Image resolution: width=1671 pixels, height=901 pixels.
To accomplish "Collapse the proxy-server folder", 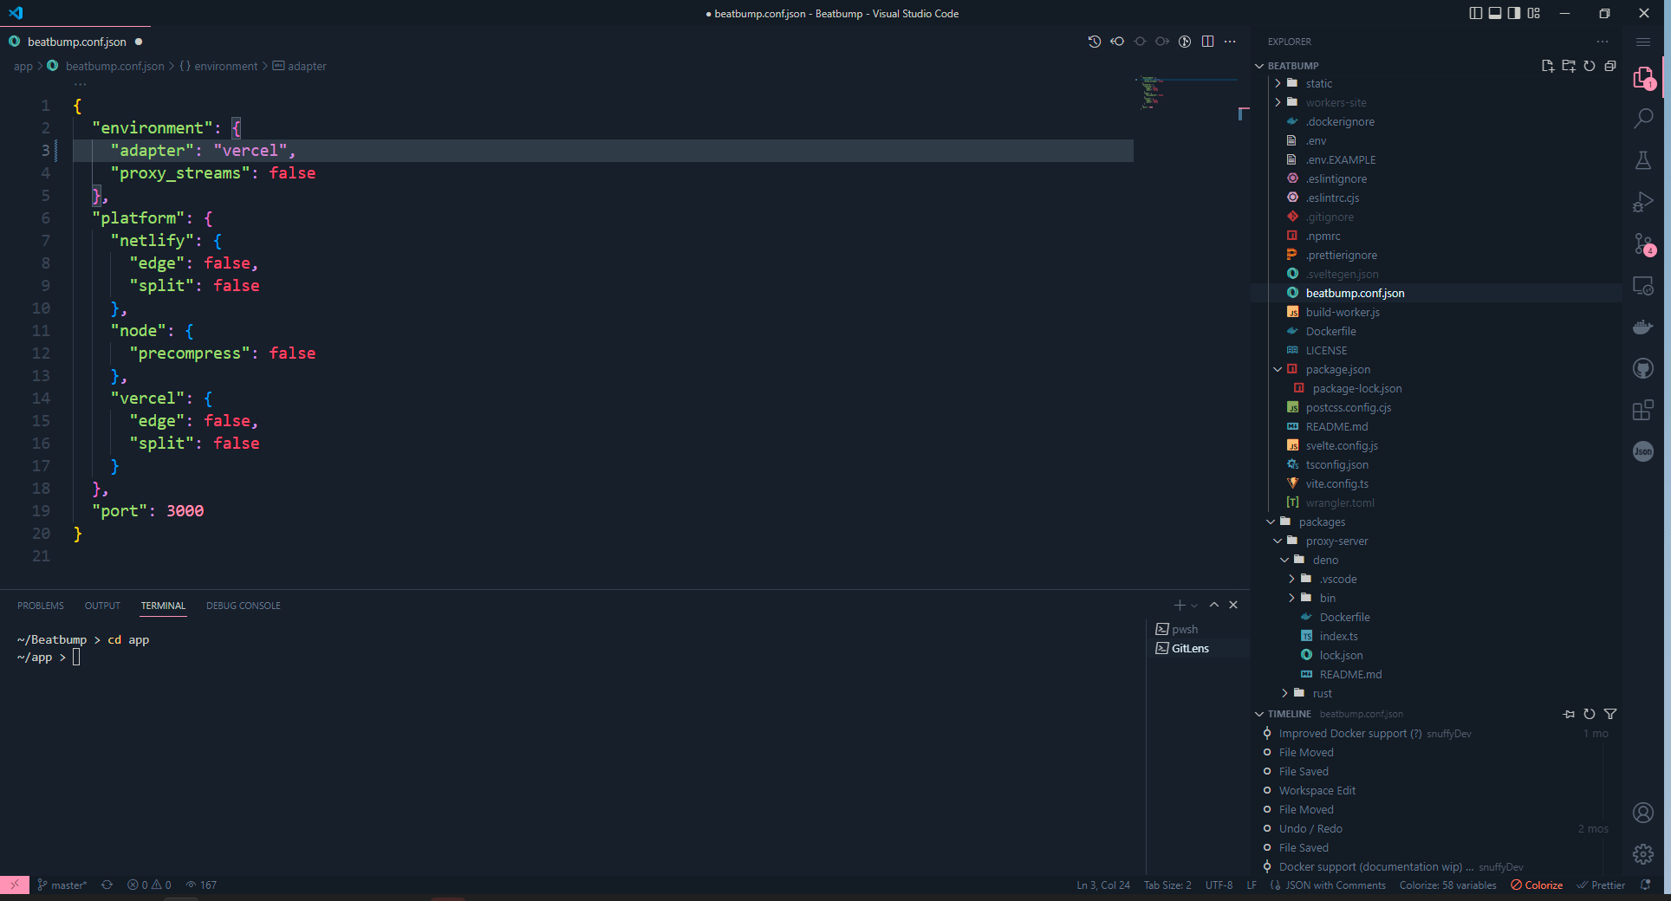I will point(1278,541).
